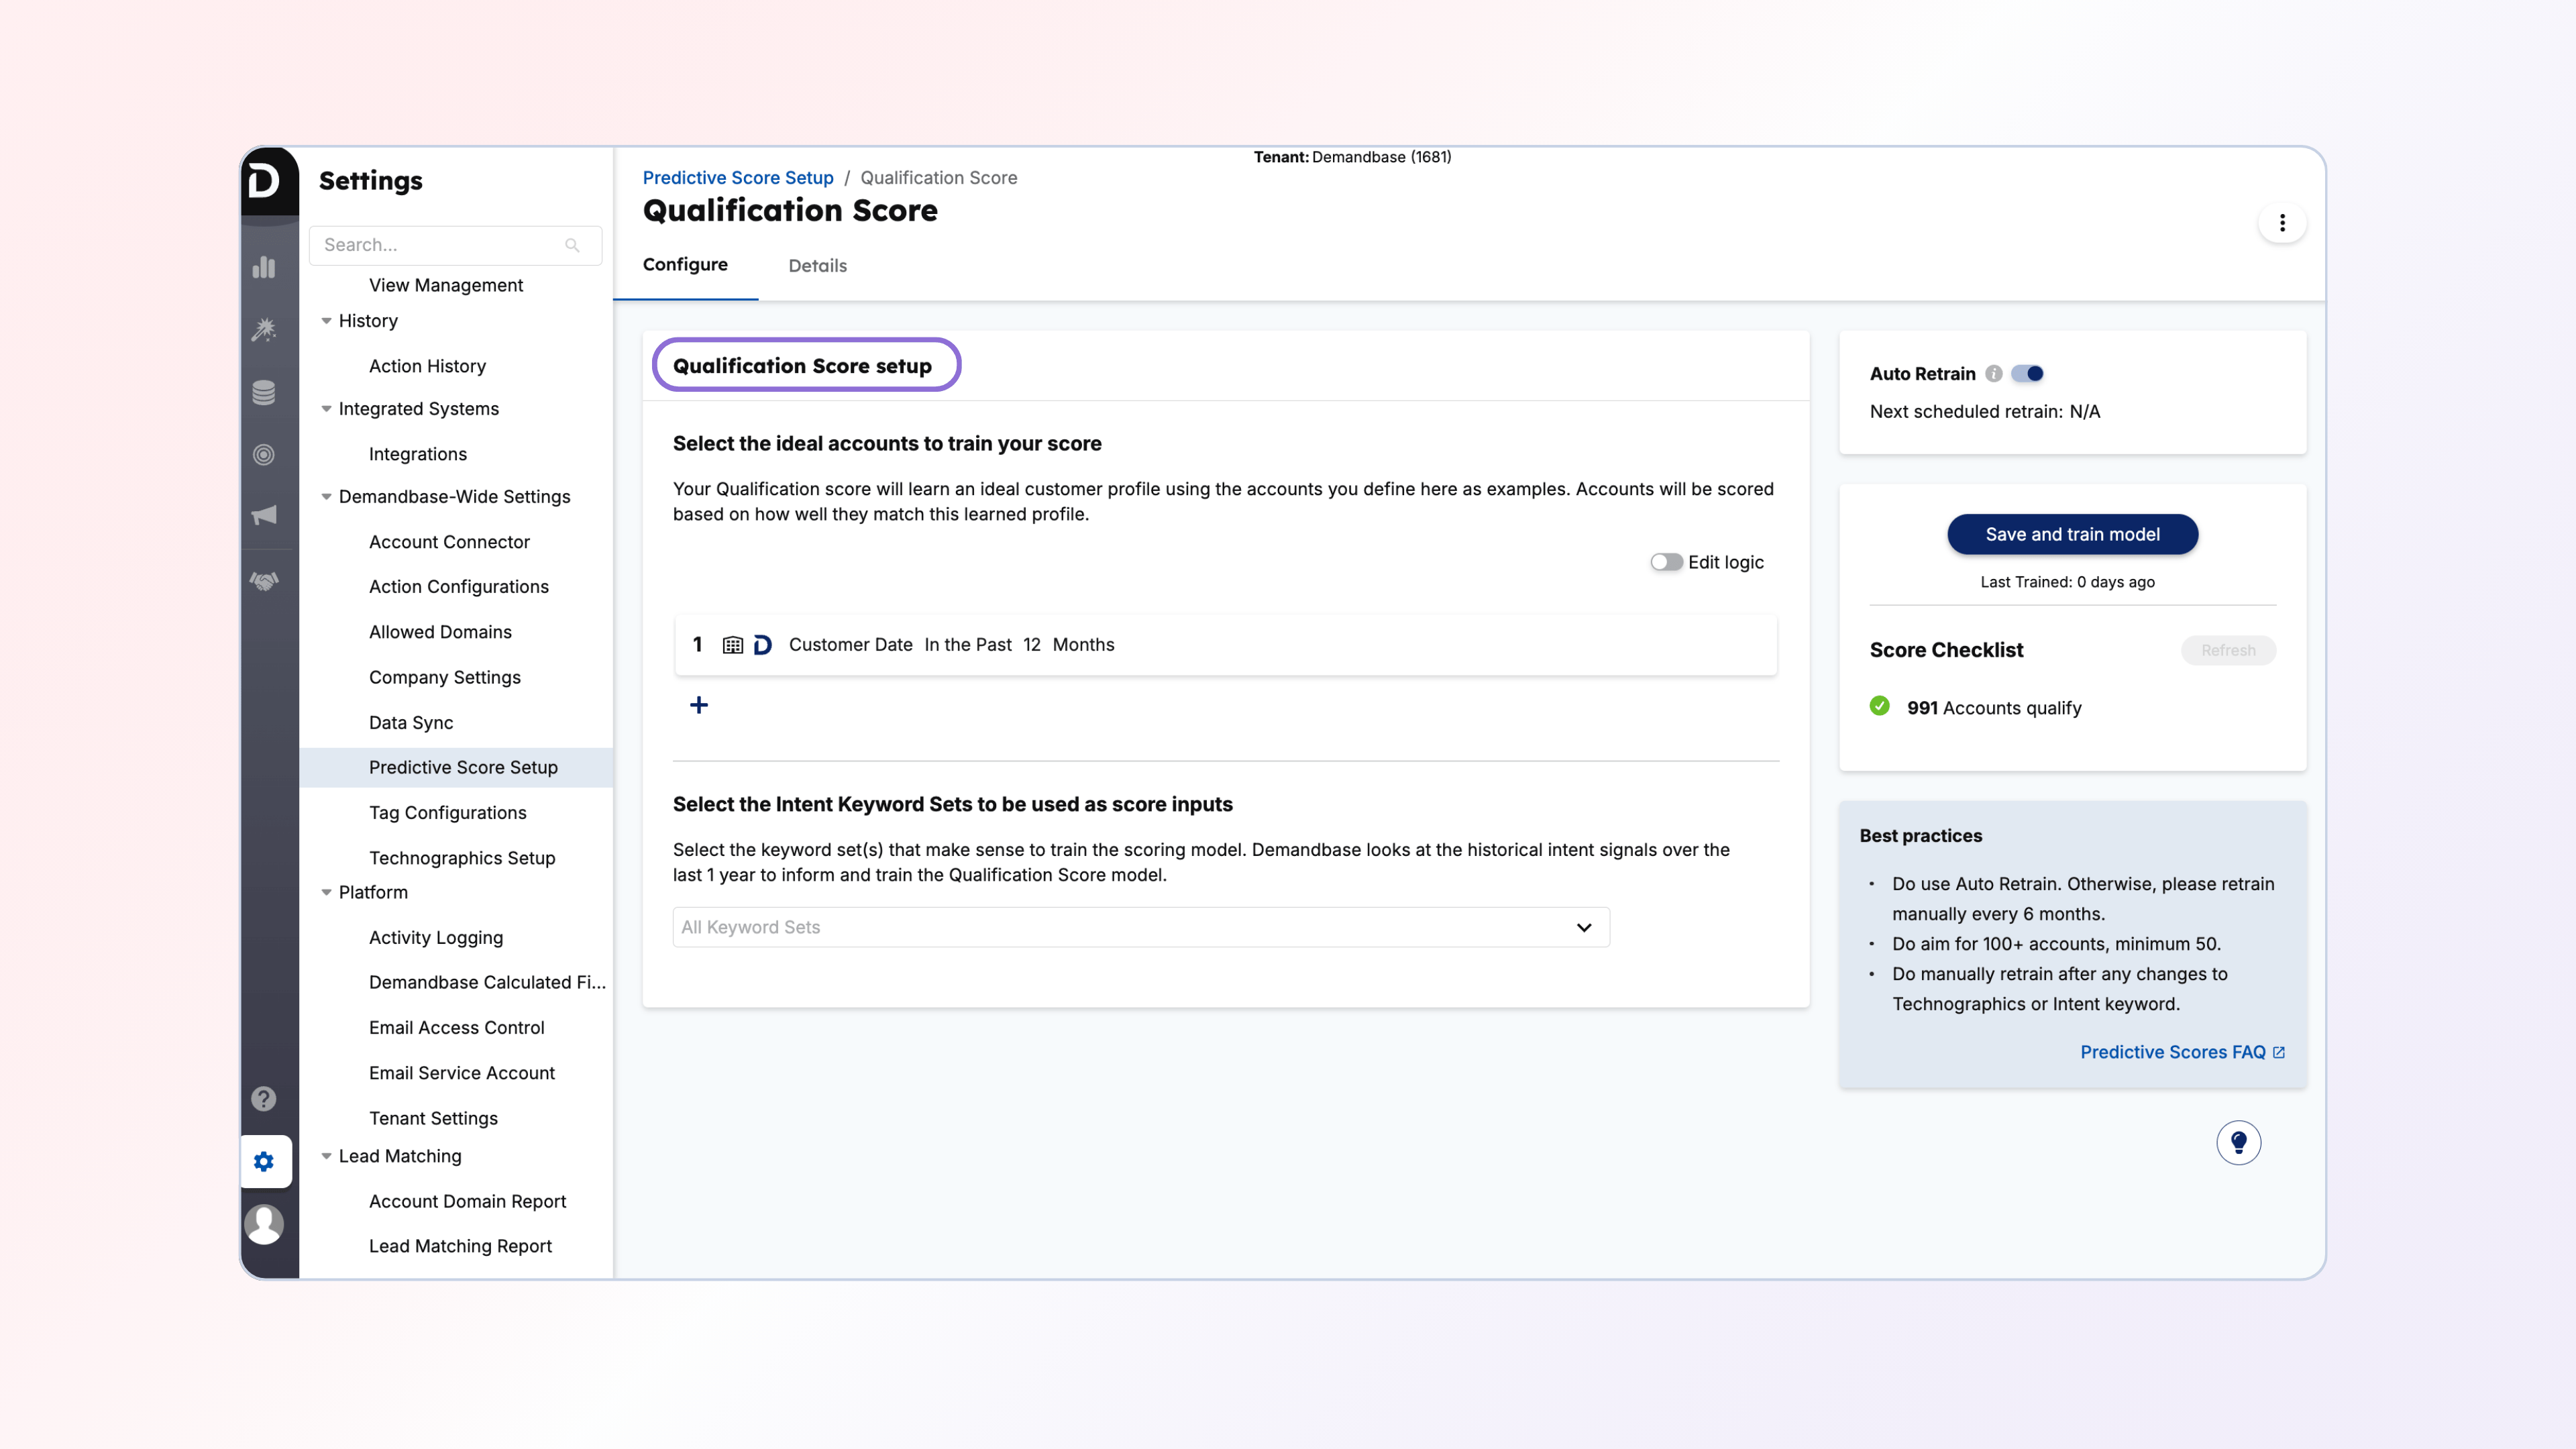Select Tag Configurations in settings menu
This screenshot has height=1449, width=2576.
point(447,812)
